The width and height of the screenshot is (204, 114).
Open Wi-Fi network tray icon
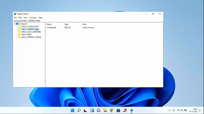point(178,110)
